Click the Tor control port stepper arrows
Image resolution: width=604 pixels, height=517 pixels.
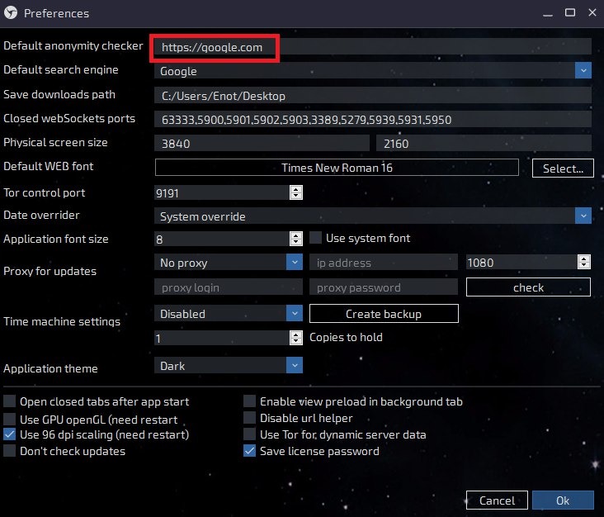tap(296, 192)
